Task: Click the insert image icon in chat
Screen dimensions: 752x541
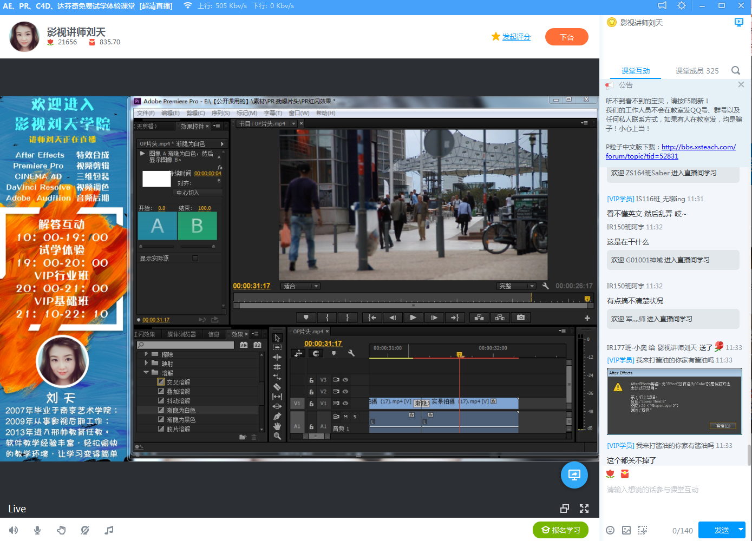Action: 626,530
